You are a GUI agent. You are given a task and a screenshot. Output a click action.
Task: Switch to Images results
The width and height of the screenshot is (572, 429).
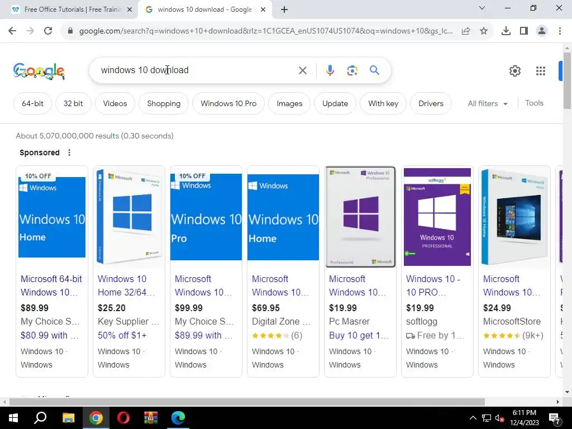[289, 103]
